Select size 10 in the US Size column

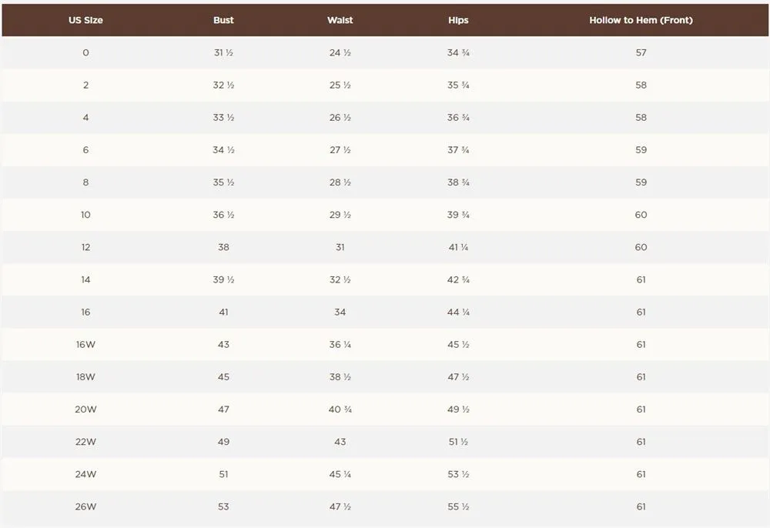[85, 215]
